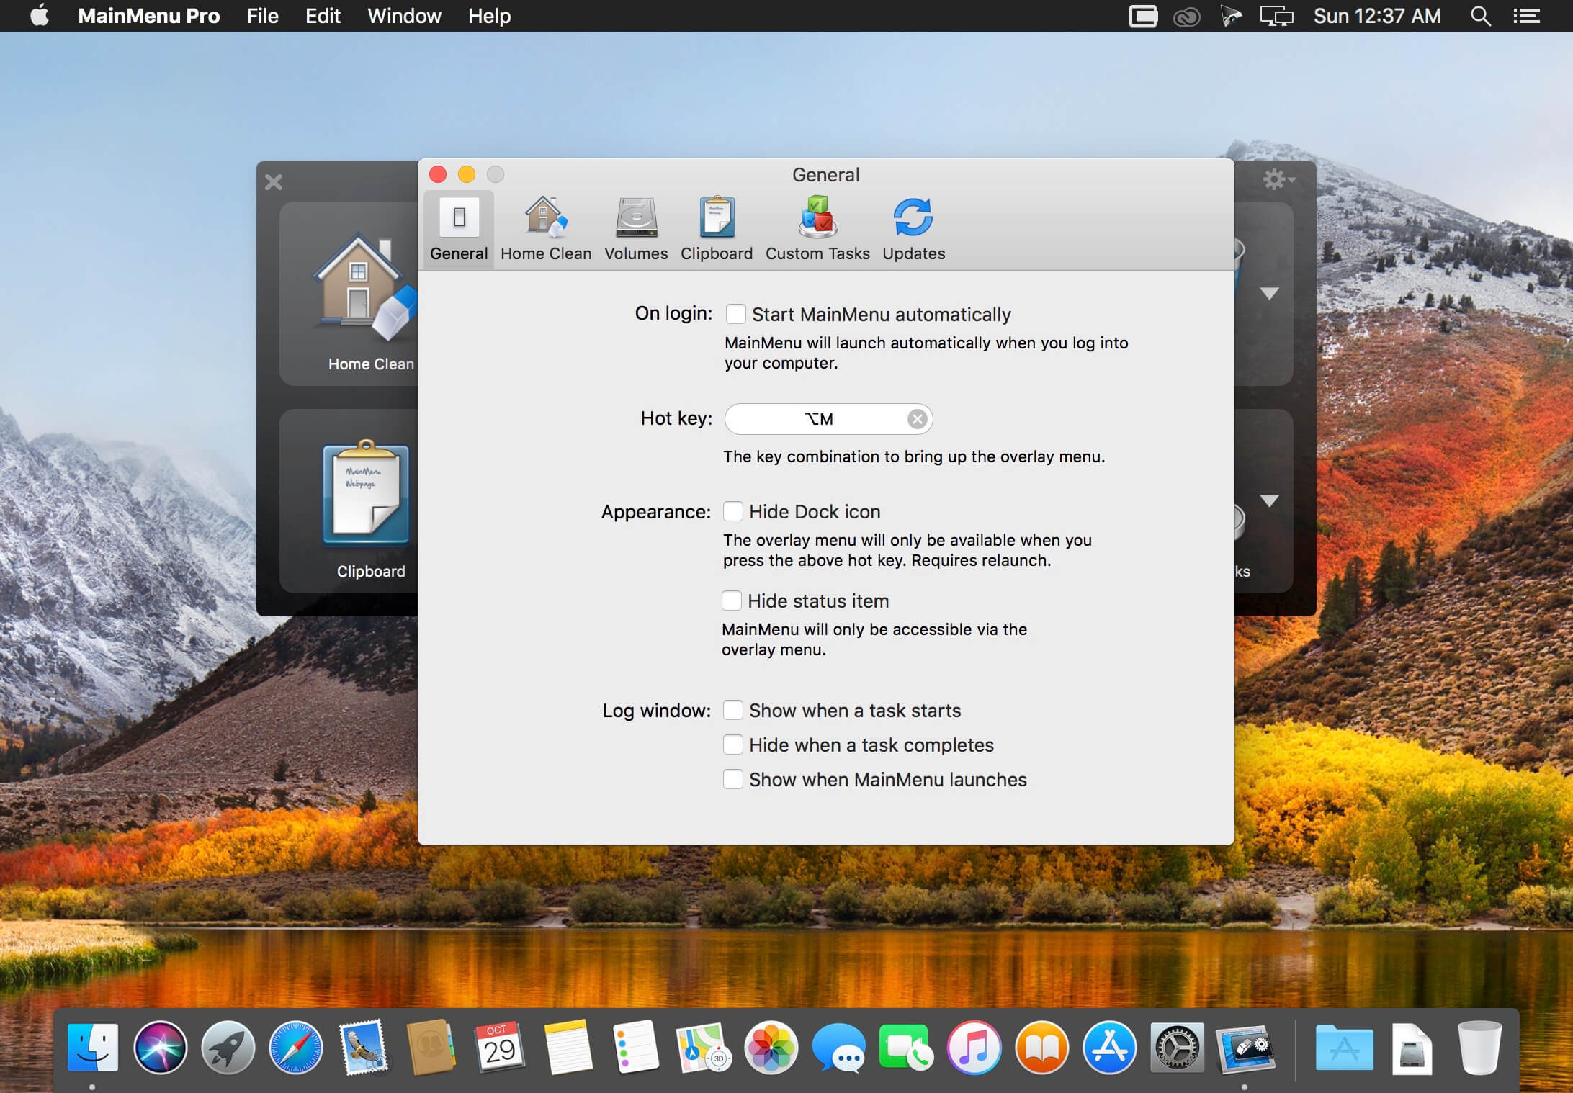Open App Store from the Dock
Screen dimensions: 1573x1093
1109,1047
